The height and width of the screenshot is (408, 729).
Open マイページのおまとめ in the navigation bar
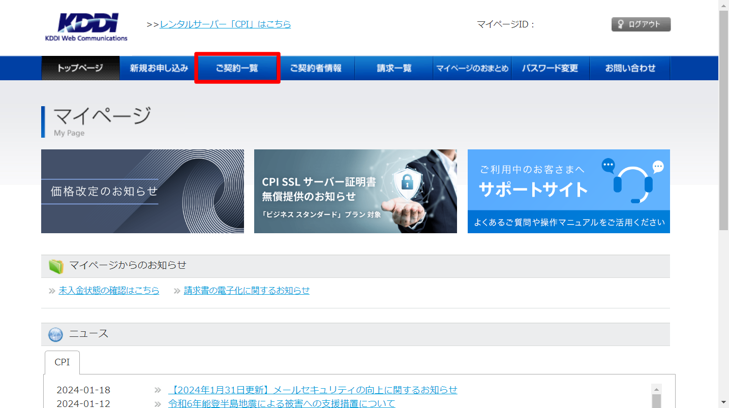[472, 68]
